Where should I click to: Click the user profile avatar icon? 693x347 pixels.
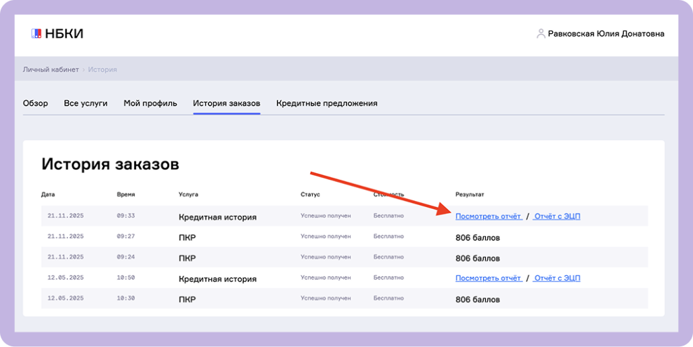541,34
